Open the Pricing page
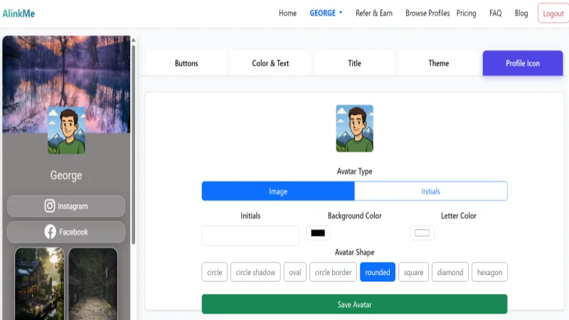569x320 pixels. 466,14
